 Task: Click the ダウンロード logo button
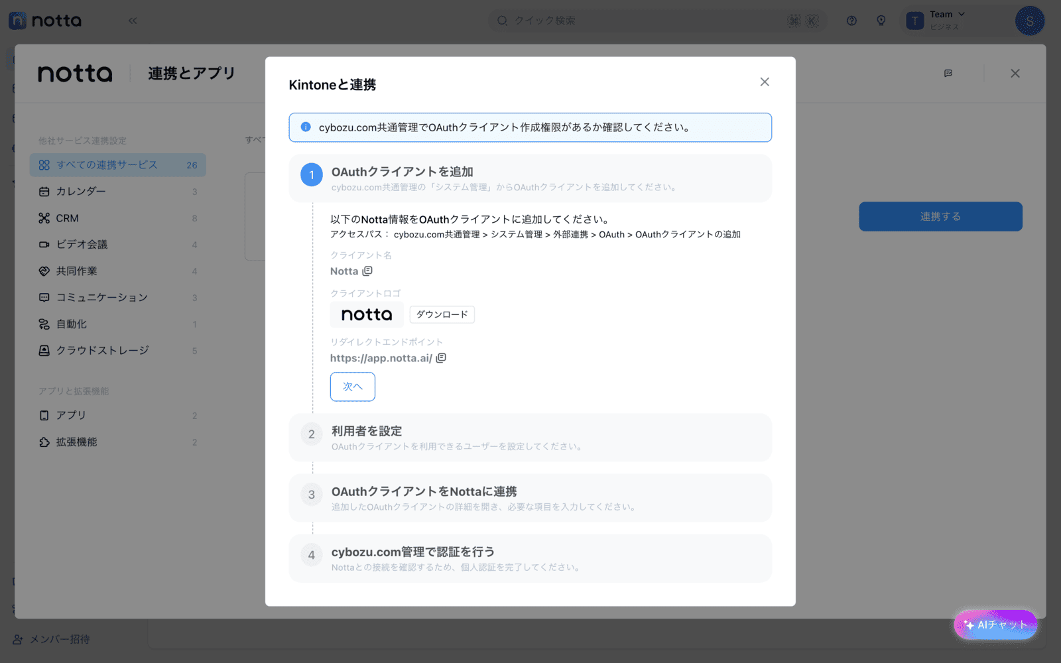click(x=442, y=314)
